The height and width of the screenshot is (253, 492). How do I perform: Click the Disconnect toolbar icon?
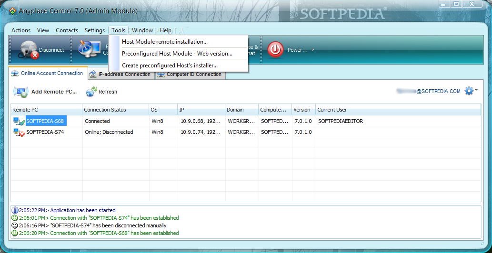click(29, 50)
